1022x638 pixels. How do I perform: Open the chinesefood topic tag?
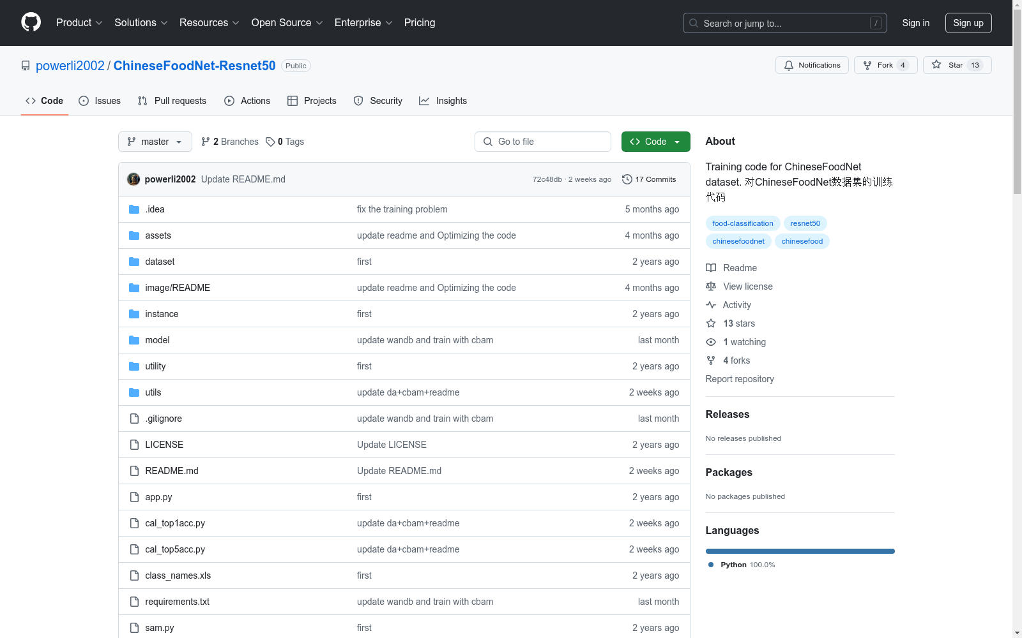tap(802, 241)
